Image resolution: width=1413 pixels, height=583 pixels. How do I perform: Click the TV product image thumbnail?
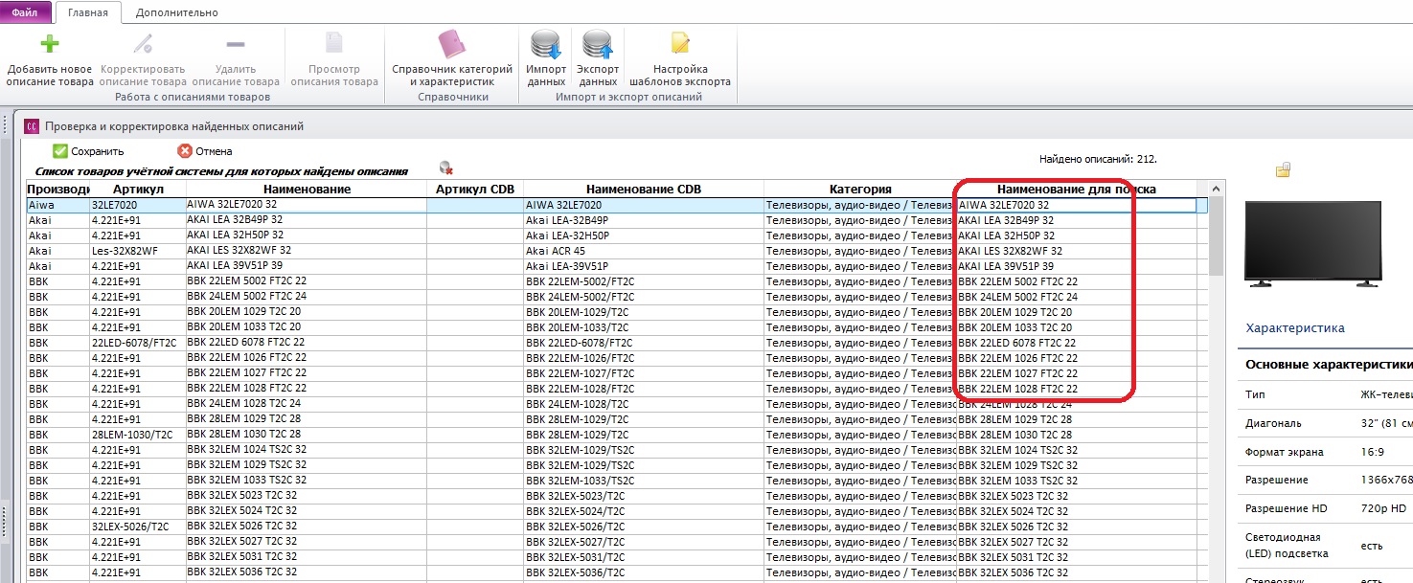[1312, 244]
